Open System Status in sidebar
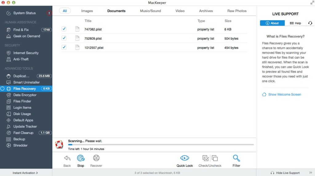Image resolution: width=315 pixels, height=176 pixels. point(24,13)
